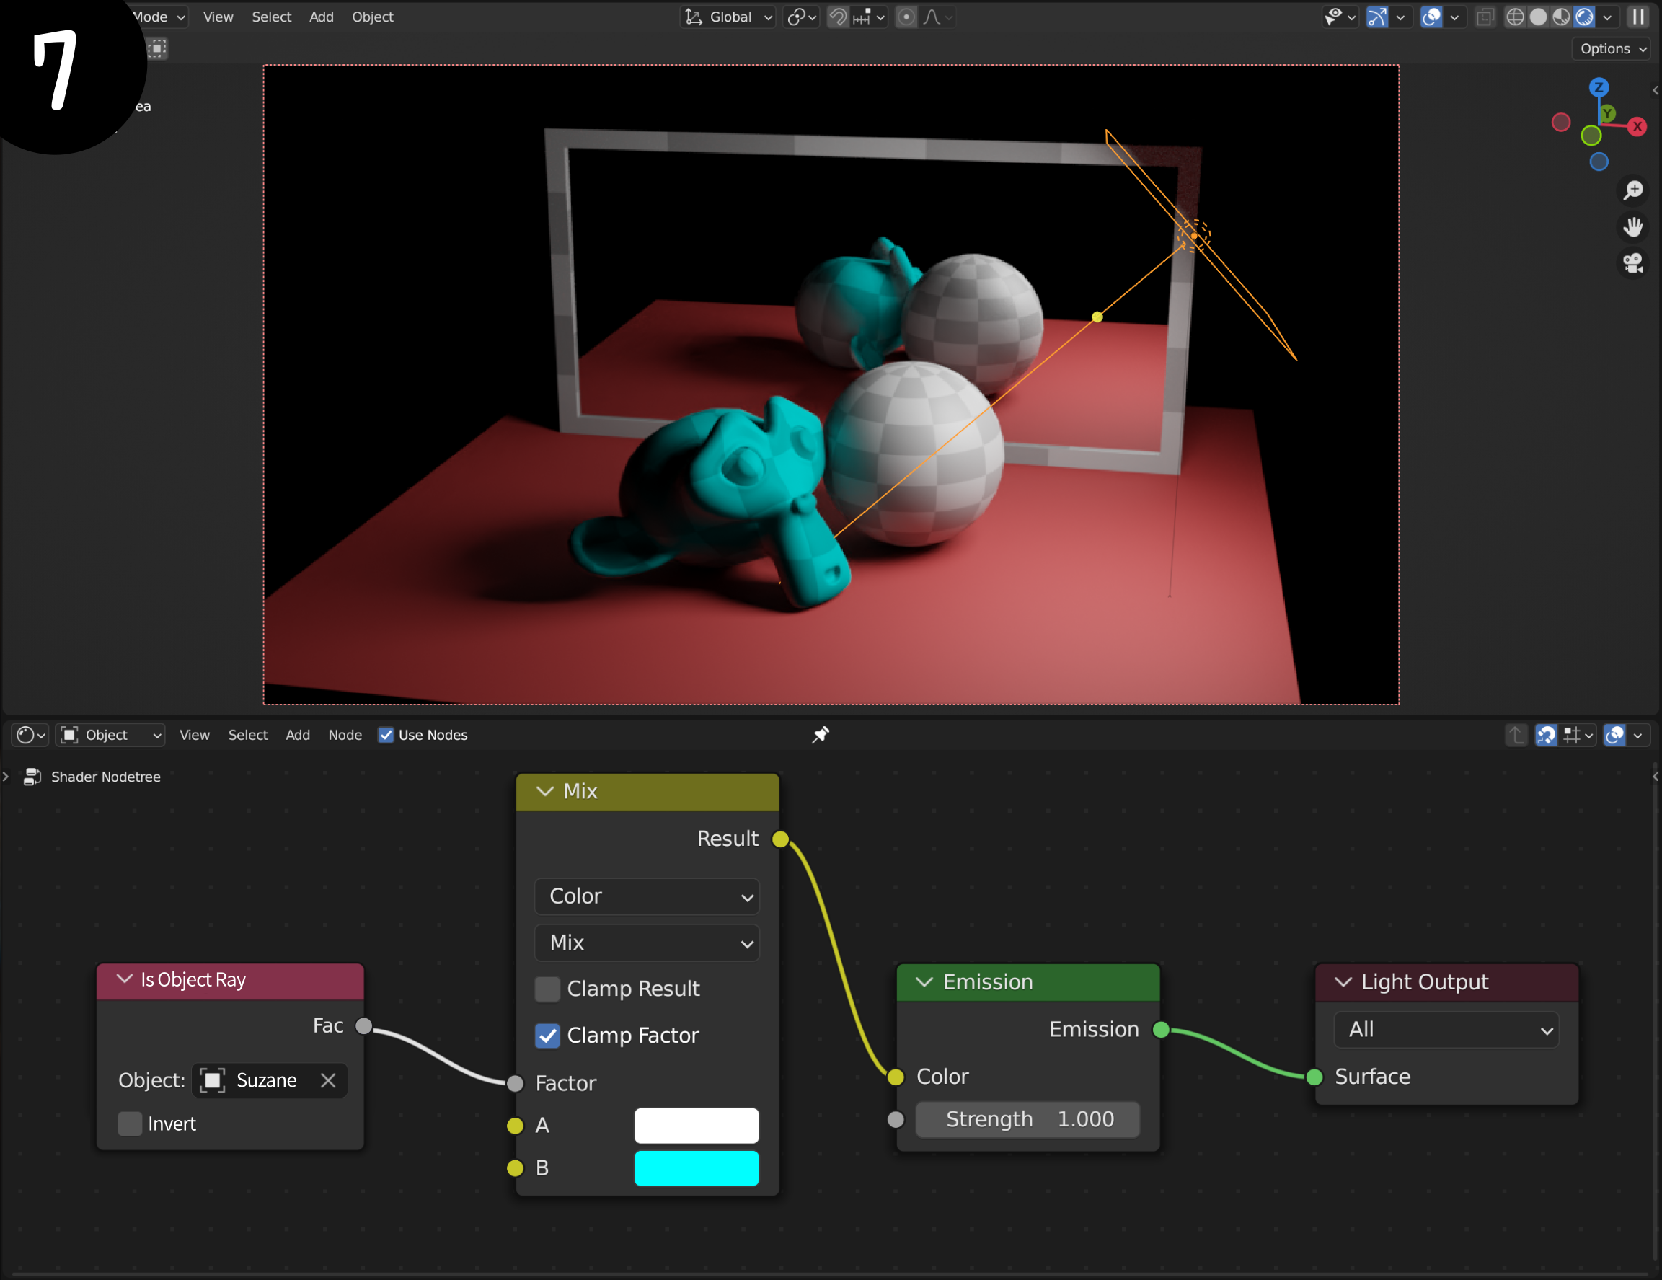Switch to rendered viewport shading
The height and width of the screenshot is (1280, 1662).
tap(1584, 17)
